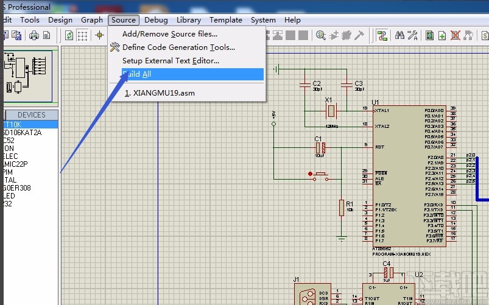This screenshot has height=305, width=489.
Task: Select the U1 microcontroller chip body
Action: (x=409, y=176)
